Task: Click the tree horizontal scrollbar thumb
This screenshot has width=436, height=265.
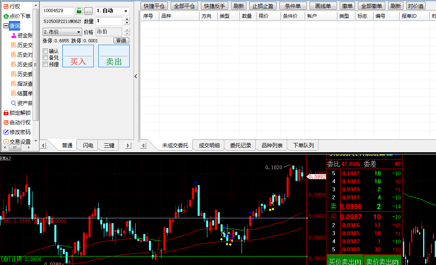Action: click(x=15, y=148)
